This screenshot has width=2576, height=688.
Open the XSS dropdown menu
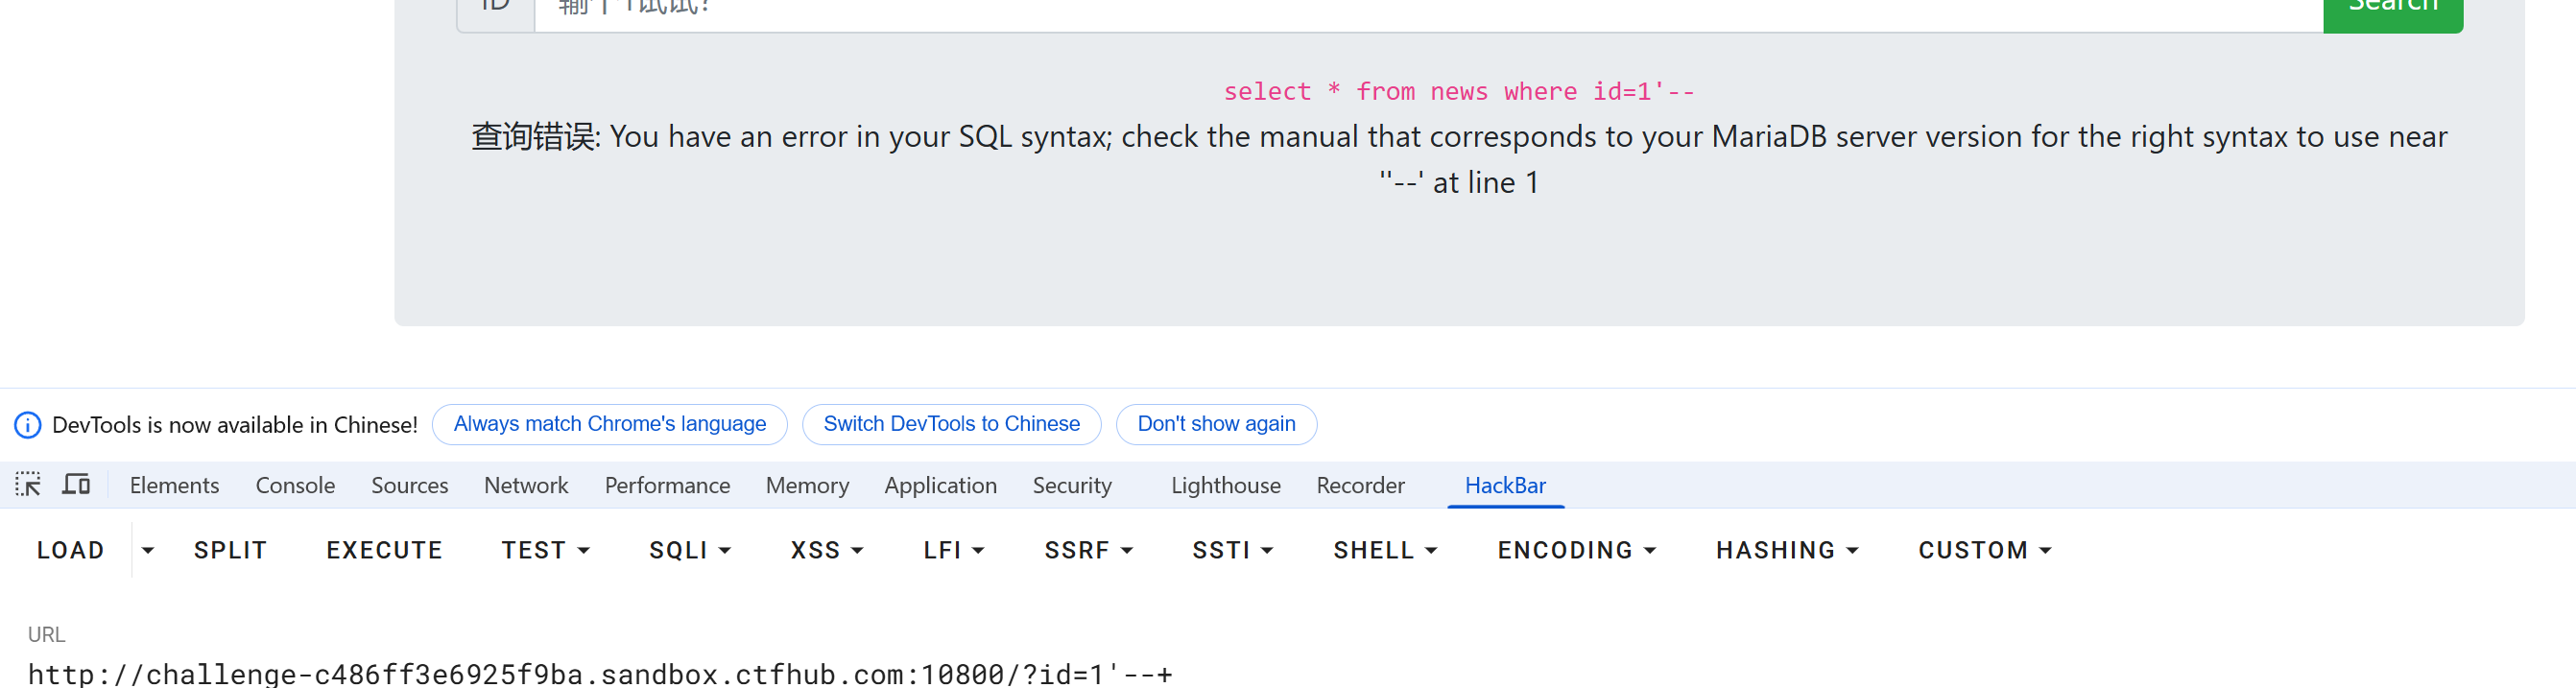827,550
